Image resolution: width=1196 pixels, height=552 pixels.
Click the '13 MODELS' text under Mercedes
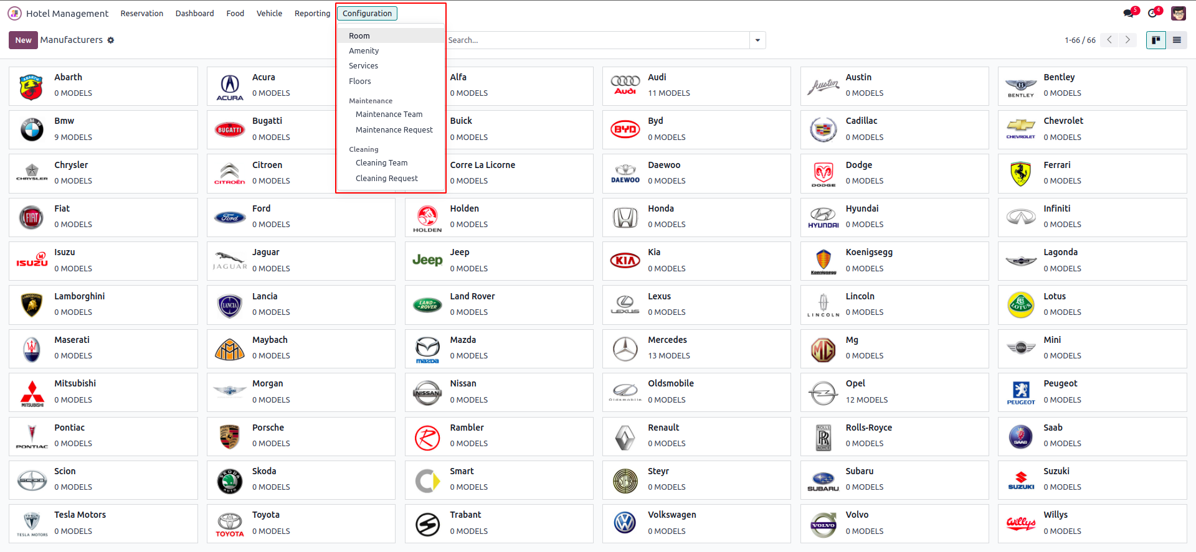669,356
